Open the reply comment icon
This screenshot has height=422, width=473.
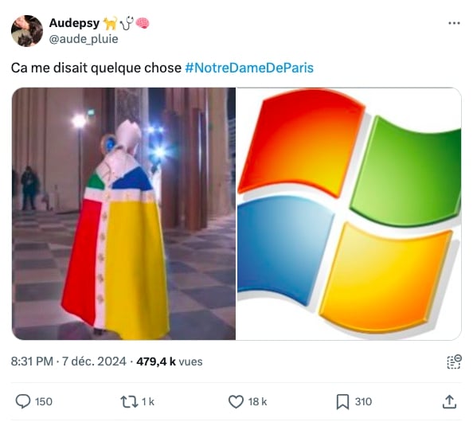23,401
